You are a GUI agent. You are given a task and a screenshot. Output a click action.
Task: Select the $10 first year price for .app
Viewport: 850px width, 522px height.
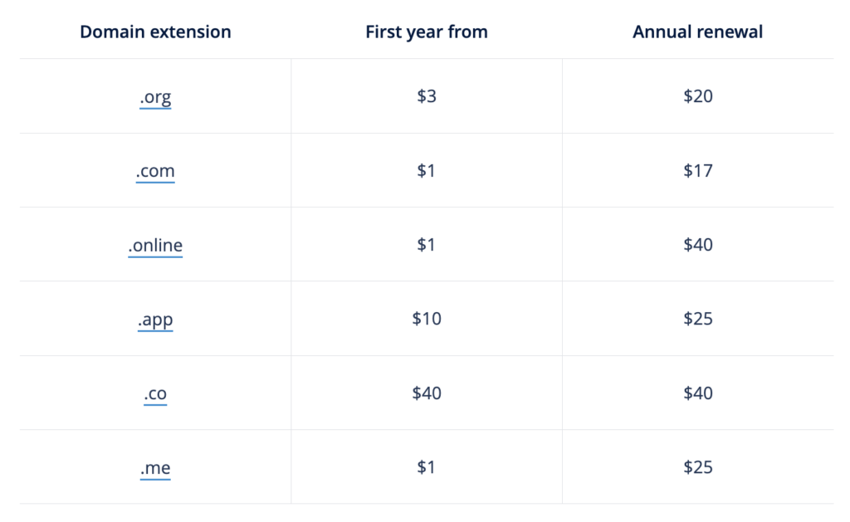[427, 318]
